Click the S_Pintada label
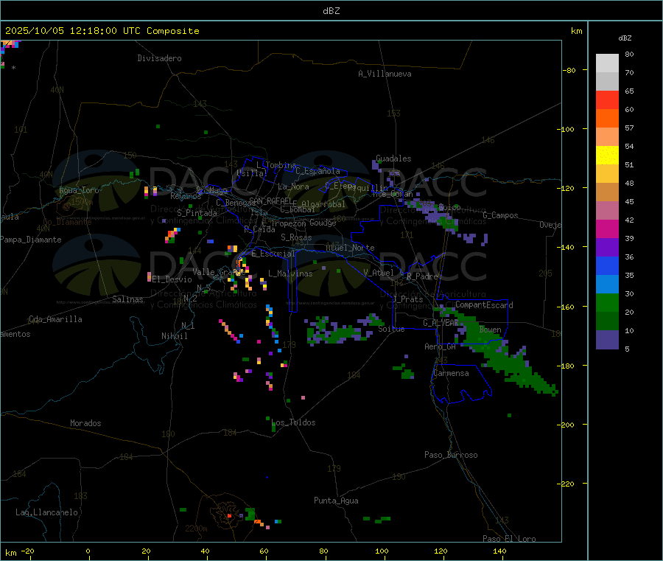The image size is (663, 561). click(197, 213)
